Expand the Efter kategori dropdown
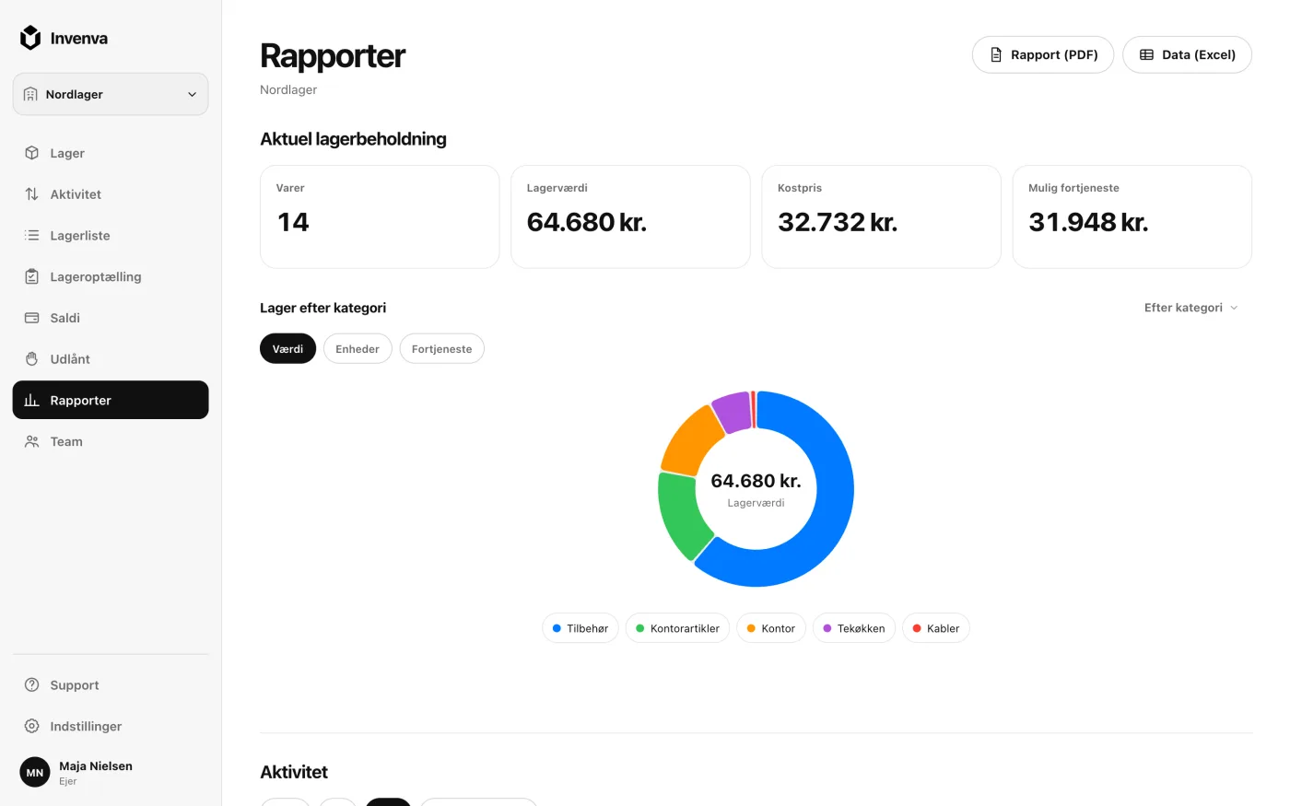This screenshot has width=1290, height=806. [x=1191, y=308]
